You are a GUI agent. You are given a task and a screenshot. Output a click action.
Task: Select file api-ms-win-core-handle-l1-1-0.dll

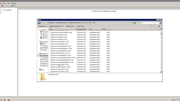tap(60, 42)
